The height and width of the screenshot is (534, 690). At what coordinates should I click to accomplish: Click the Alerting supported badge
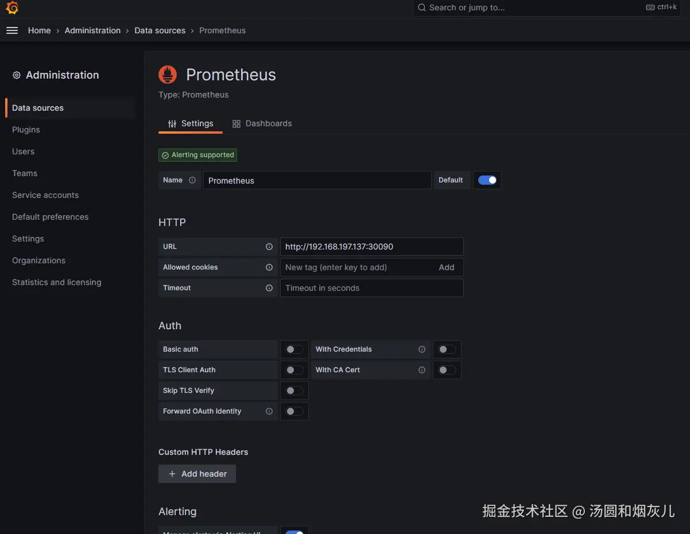pos(198,155)
